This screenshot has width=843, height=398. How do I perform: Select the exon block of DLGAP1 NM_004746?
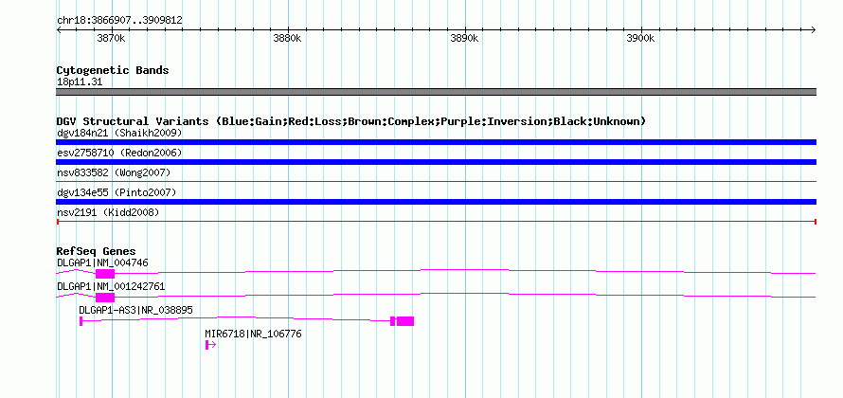[105, 274]
